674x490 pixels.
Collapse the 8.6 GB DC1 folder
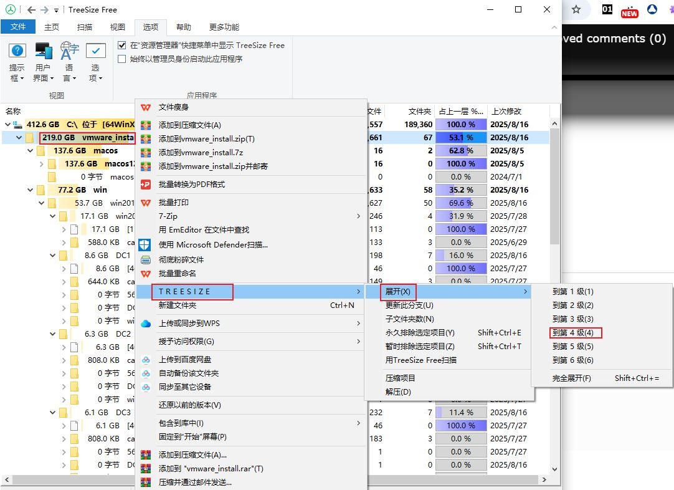click(52, 256)
